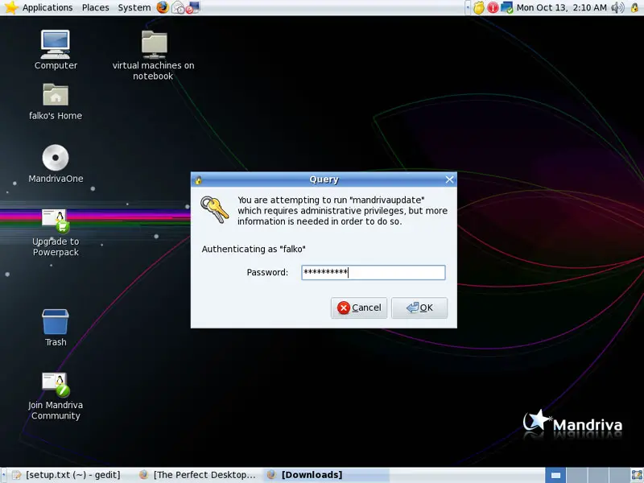Click the mail client launcher in top panel

(178, 7)
